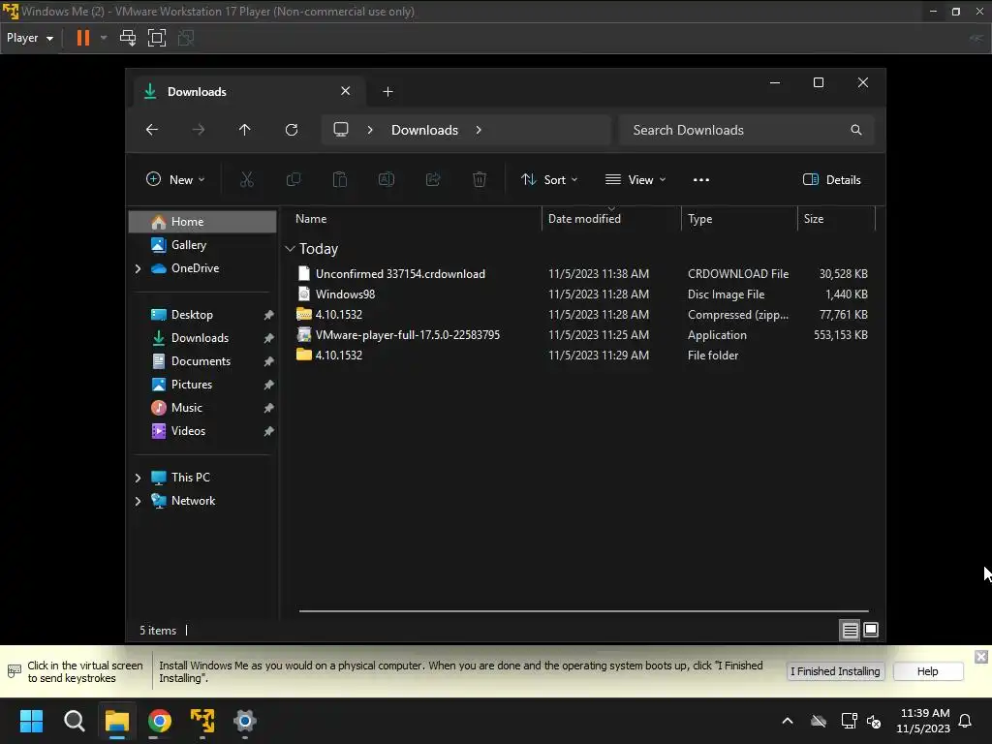Viewport: 992px width, 744px height.
Task: Open Google Chrome from taskbar
Action: (x=160, y=721)
